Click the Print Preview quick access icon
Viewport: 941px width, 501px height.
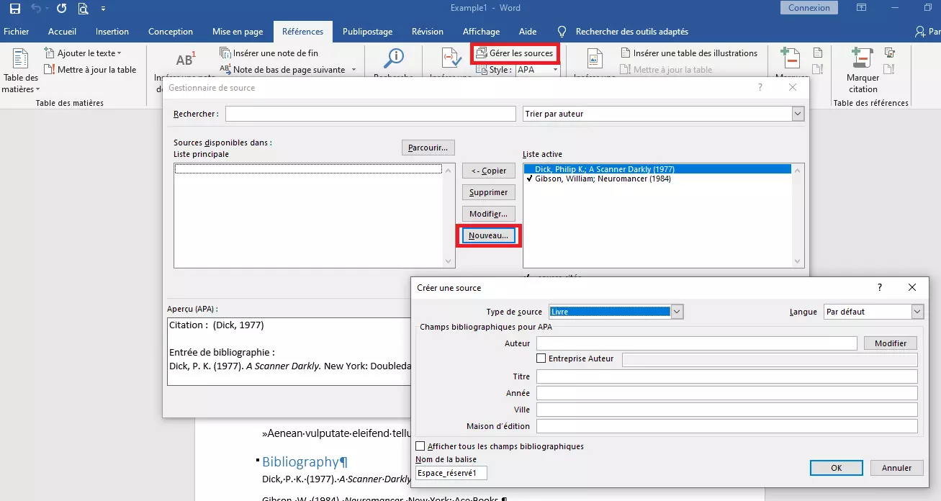pyautogui.click(x=83, y=9)
